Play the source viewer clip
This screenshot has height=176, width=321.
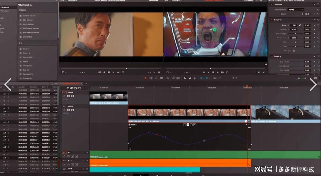[113, 72]
